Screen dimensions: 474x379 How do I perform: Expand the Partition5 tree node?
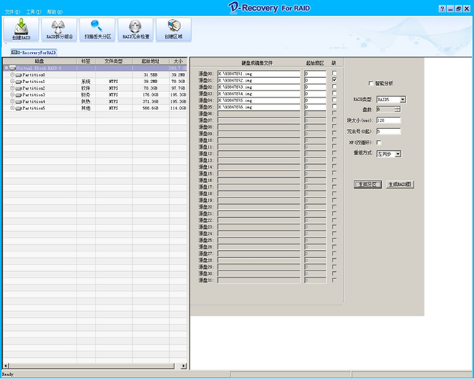pyautogui.click(x=12, y=108)
